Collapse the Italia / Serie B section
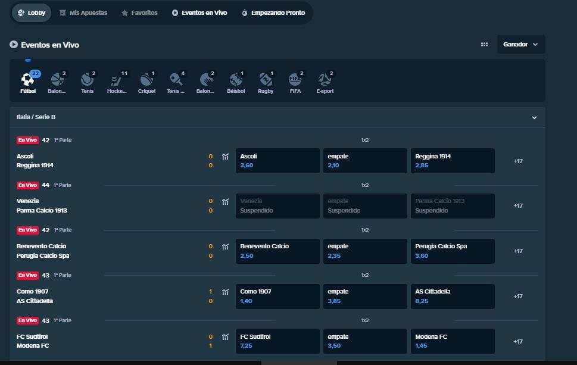 point(534,118)
